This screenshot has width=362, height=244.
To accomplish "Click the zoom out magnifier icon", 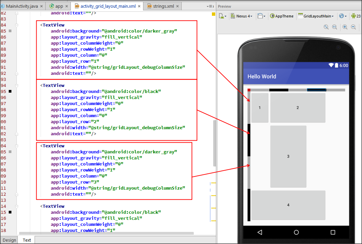I will (353, 27).
